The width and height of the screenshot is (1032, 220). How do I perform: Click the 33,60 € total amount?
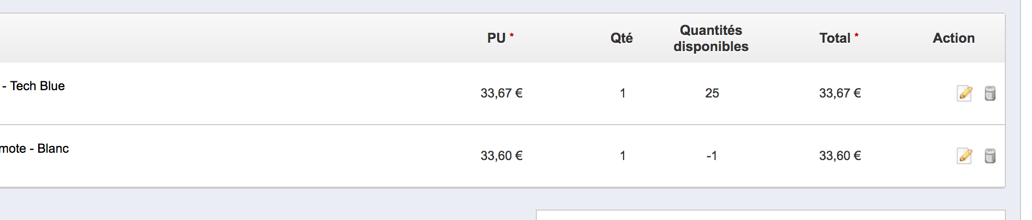(x=840, y=156)
